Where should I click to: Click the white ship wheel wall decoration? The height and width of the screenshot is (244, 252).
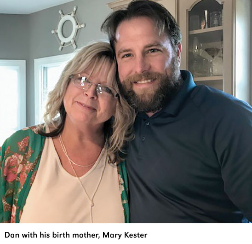click(x=68, y=29)
